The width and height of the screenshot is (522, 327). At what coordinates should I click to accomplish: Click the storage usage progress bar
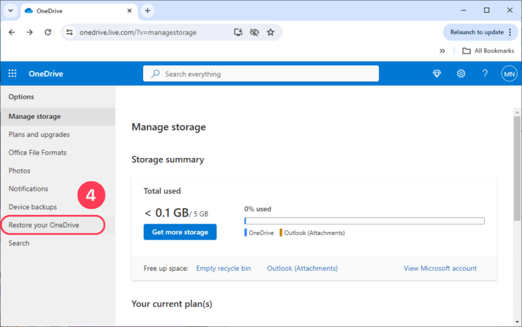click(364, 221)
